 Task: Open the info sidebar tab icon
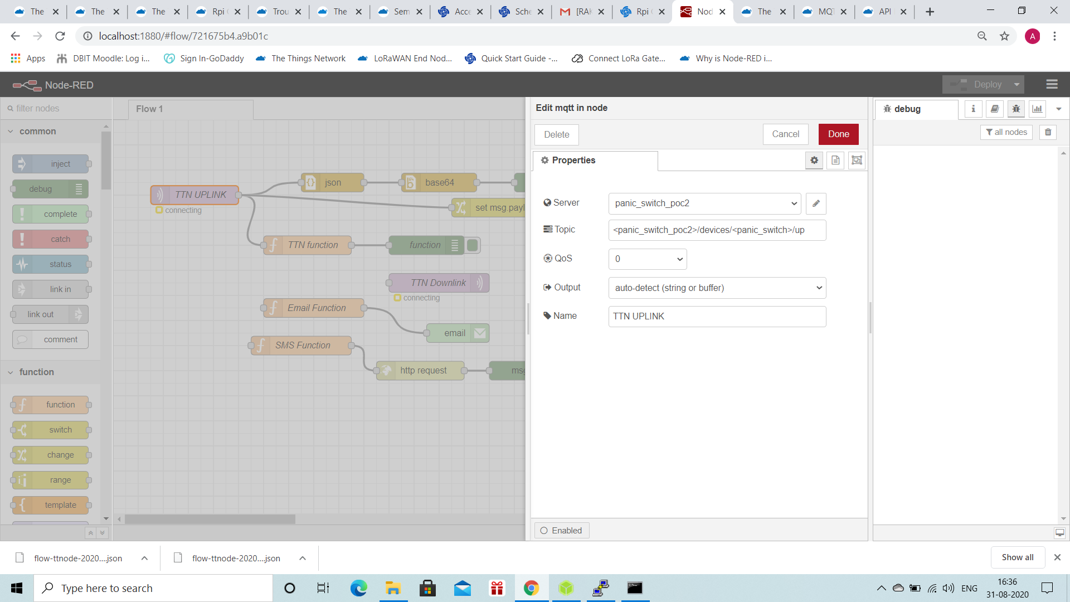[974, 109]
